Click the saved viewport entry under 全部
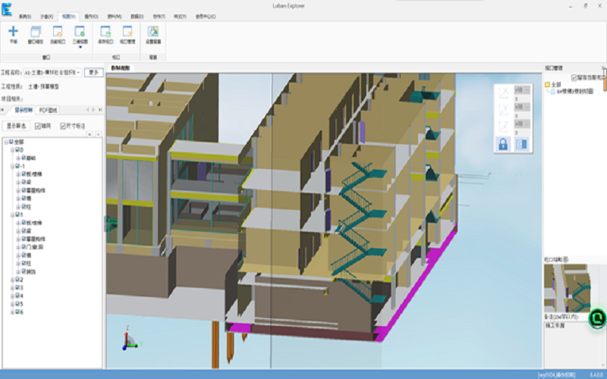The image size is (607, 379). tap(575, 92)
